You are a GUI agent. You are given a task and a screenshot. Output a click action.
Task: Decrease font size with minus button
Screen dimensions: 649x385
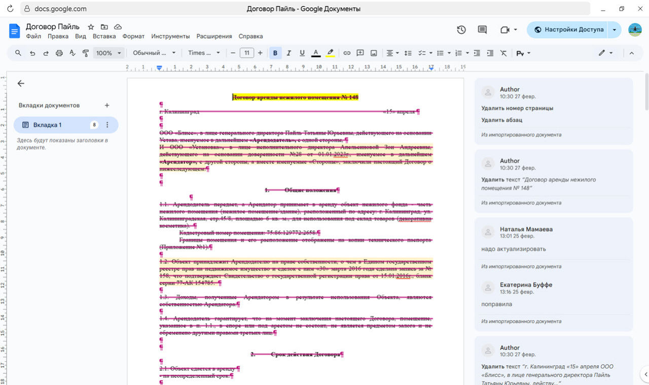pos(233,53)
